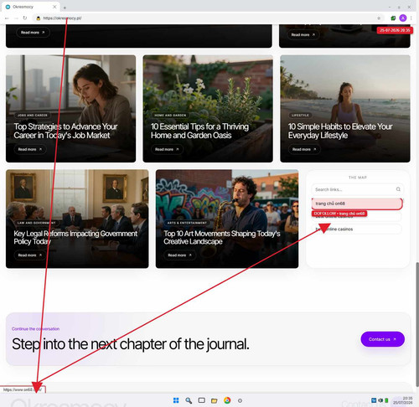Click the green battery tray icon
This screenshot has height=407, width=419.
click(386, 400)
